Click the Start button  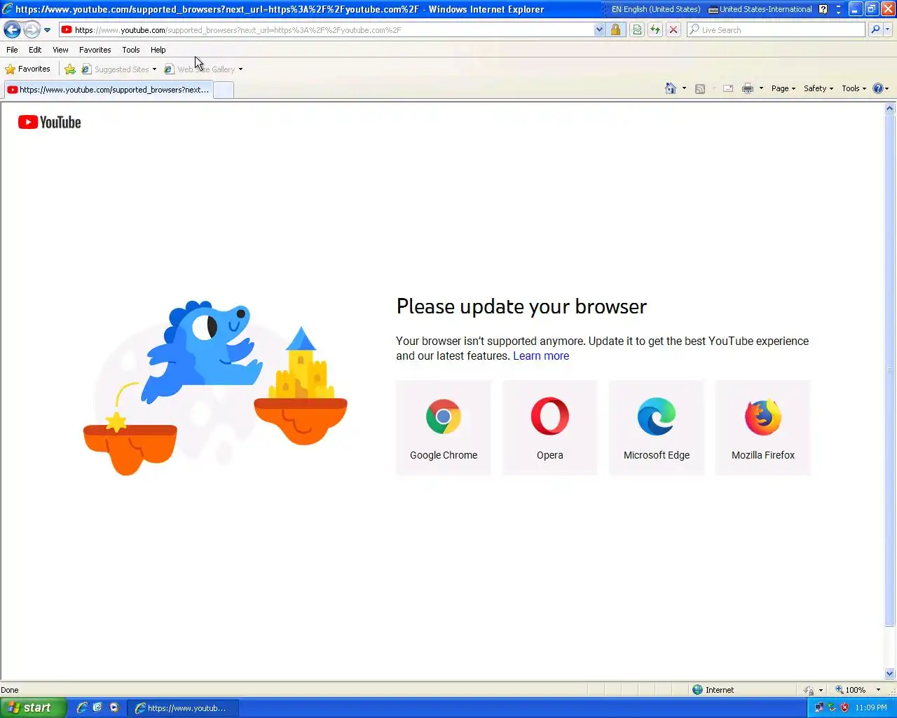pos(33,707)
